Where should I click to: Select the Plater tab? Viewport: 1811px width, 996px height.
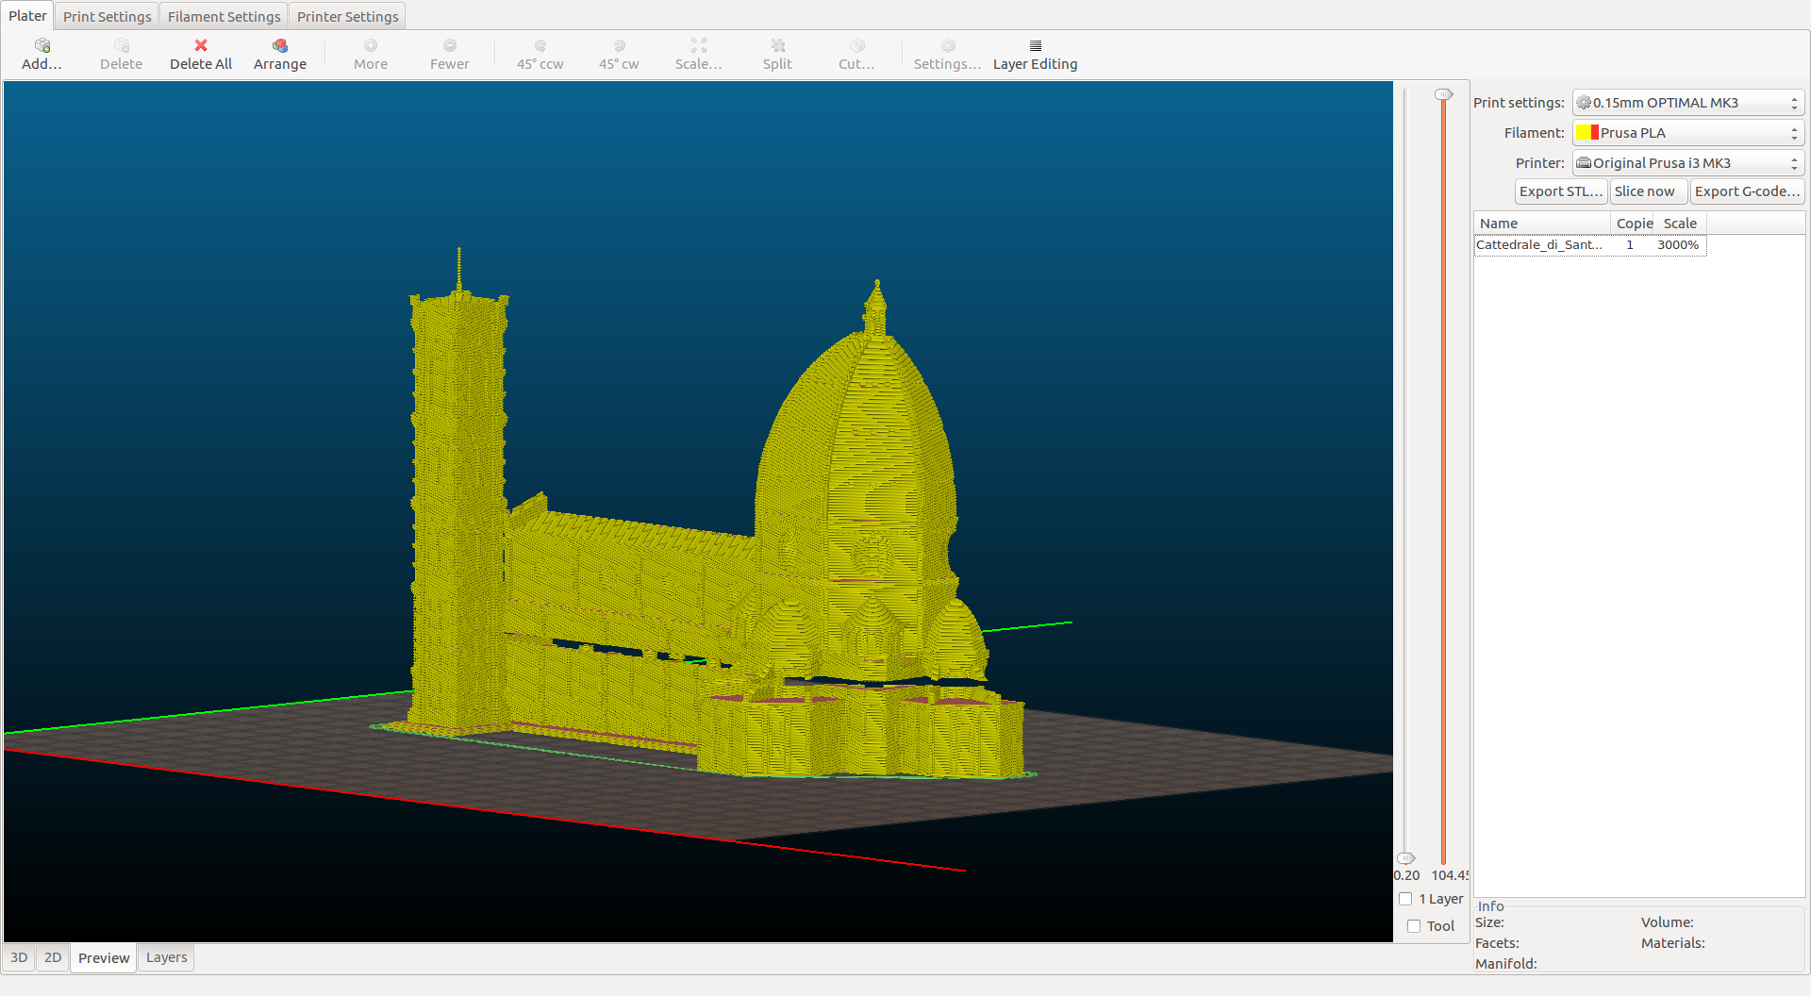(x=27, y=16)
